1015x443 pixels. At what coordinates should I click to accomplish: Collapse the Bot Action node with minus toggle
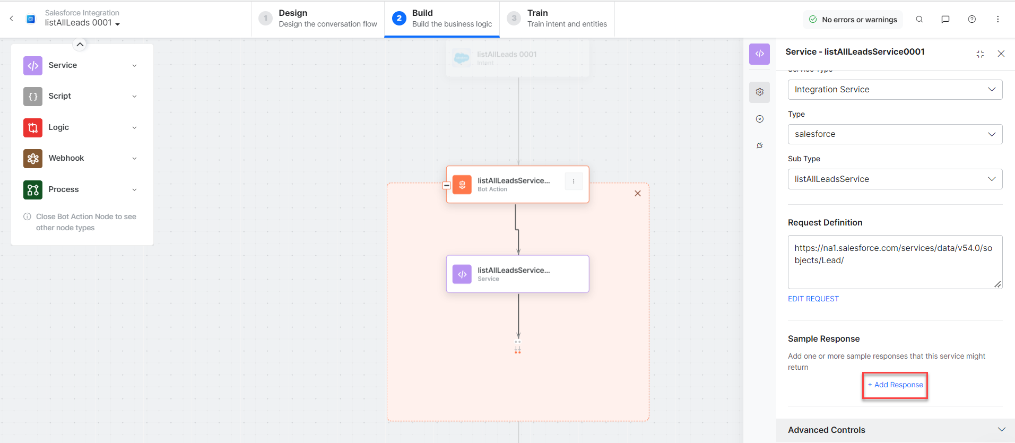click(x=447, y=185)
